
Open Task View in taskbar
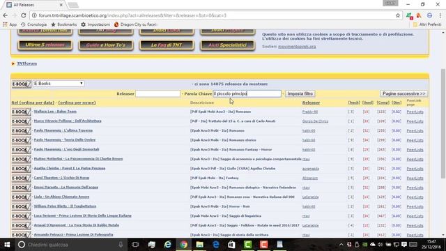135,245
